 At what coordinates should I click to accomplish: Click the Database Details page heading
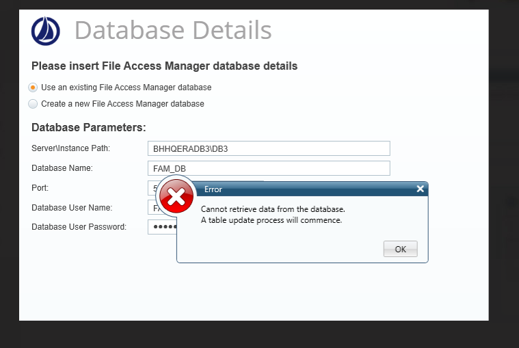173,31
